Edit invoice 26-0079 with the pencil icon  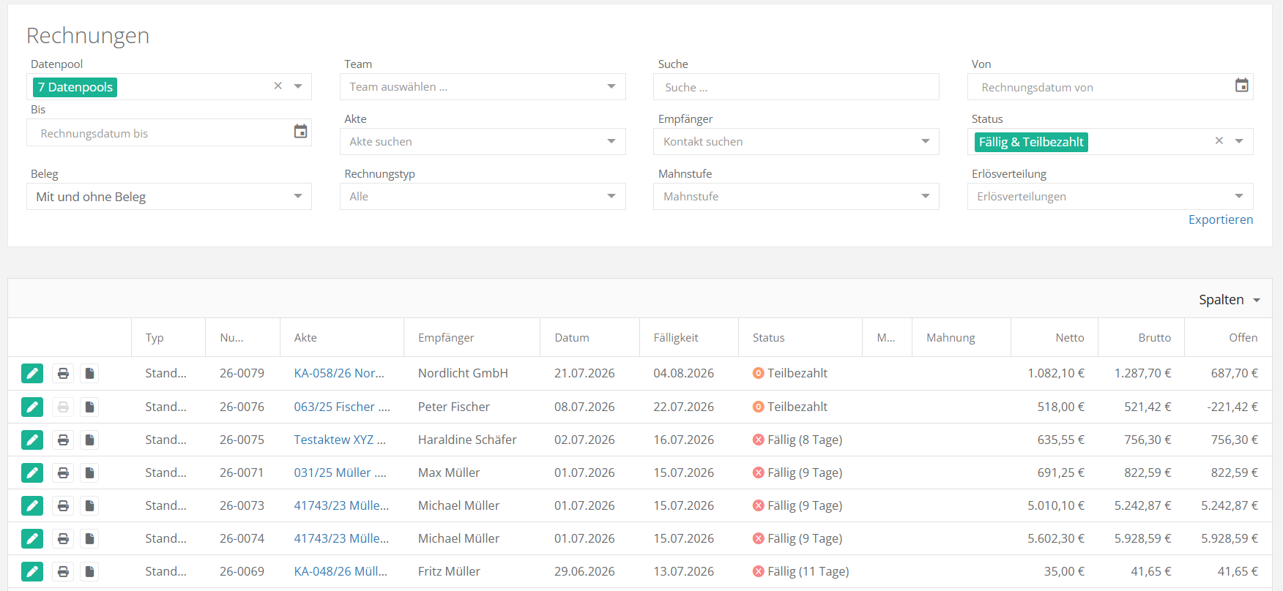coord(32,374)
